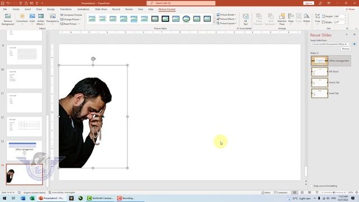Switch to the Transitions tab
This screenshot has width=359, height=202.
coord(66,9)
